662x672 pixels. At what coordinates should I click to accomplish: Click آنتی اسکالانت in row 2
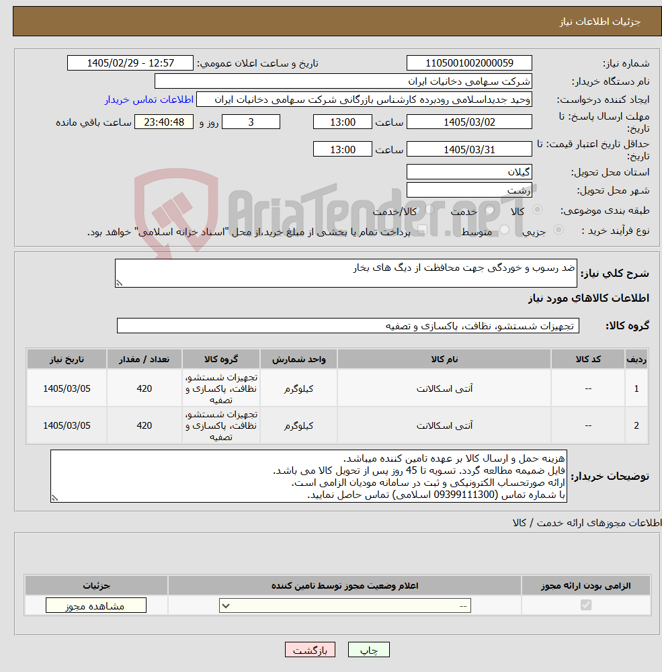click(444, 425)
